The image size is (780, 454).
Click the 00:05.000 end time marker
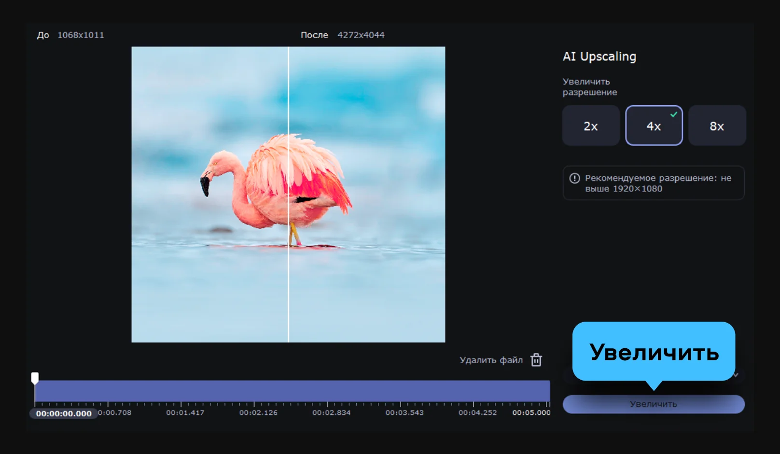click(x=531, y=412)
